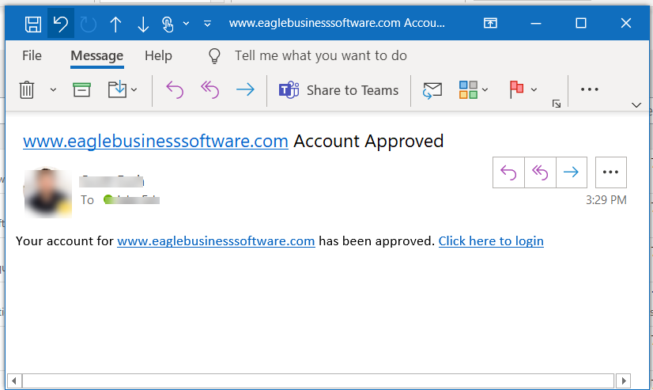The image size is (653, 390).
Task: Click the 'Click here to login' link
Action: click(491, 240)
